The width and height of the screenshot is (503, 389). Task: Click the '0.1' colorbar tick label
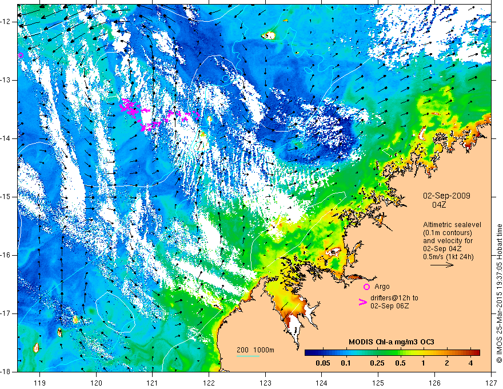(346, 363)
